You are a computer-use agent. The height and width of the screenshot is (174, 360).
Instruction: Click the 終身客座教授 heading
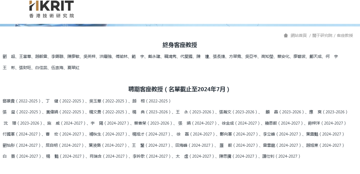coord(180,45)
